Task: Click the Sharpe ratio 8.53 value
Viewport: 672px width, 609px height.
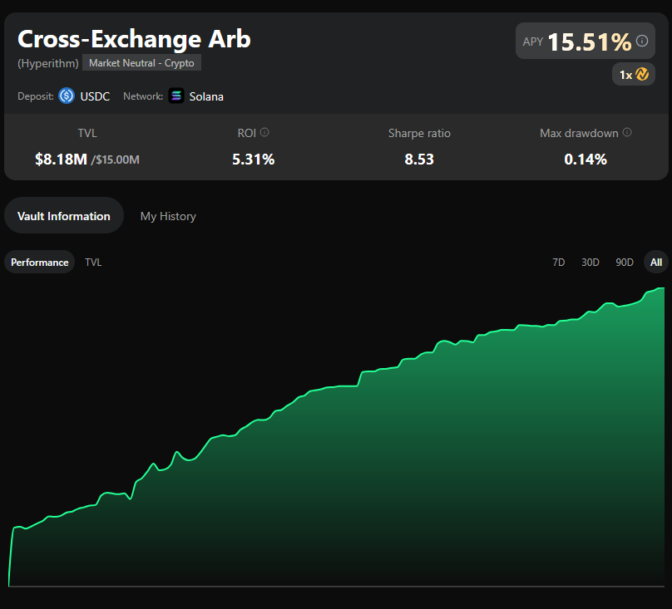Action: point(419,160)
